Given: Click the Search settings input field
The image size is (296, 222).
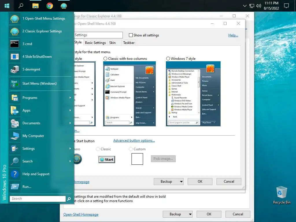Looking at the screenshot, I should (98, 35).
